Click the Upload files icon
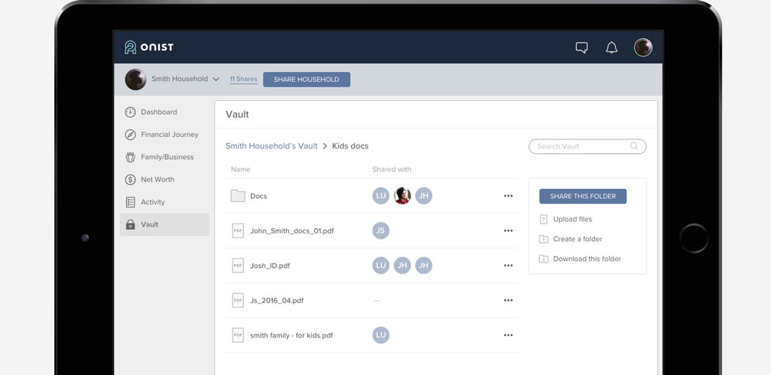The image size is (771, 375). point(543,220)
